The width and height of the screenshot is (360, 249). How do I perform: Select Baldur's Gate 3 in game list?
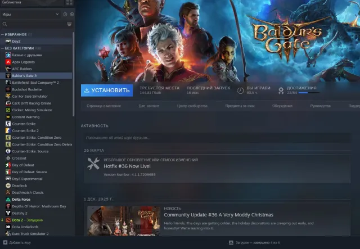point(36,76)
